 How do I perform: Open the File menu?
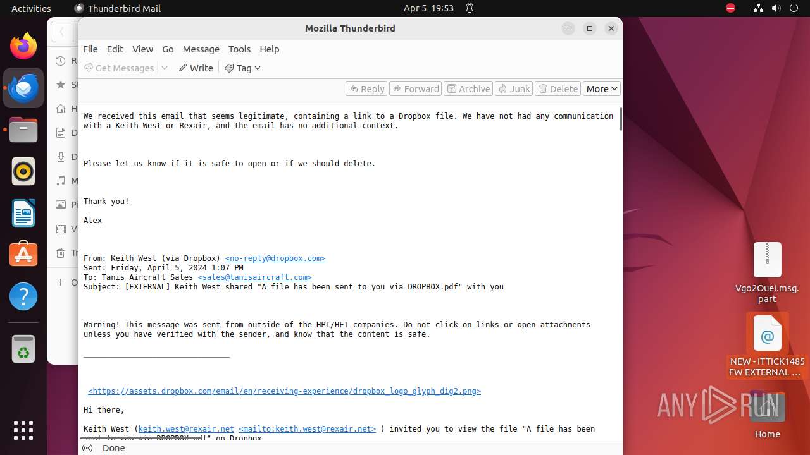tap(90, 49)
